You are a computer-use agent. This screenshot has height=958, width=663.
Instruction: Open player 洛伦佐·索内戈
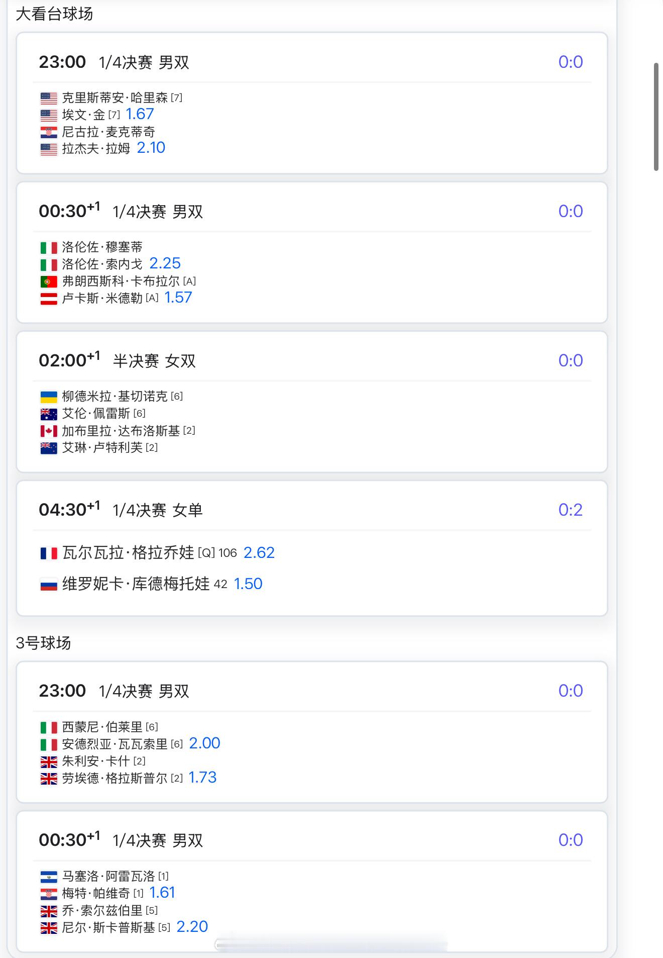coord(102,264)
